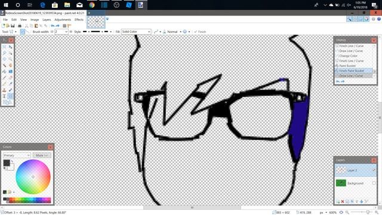The image size is (382, 215).
Task: Click the open image thumbnail tab
Action: click(96, 21)
